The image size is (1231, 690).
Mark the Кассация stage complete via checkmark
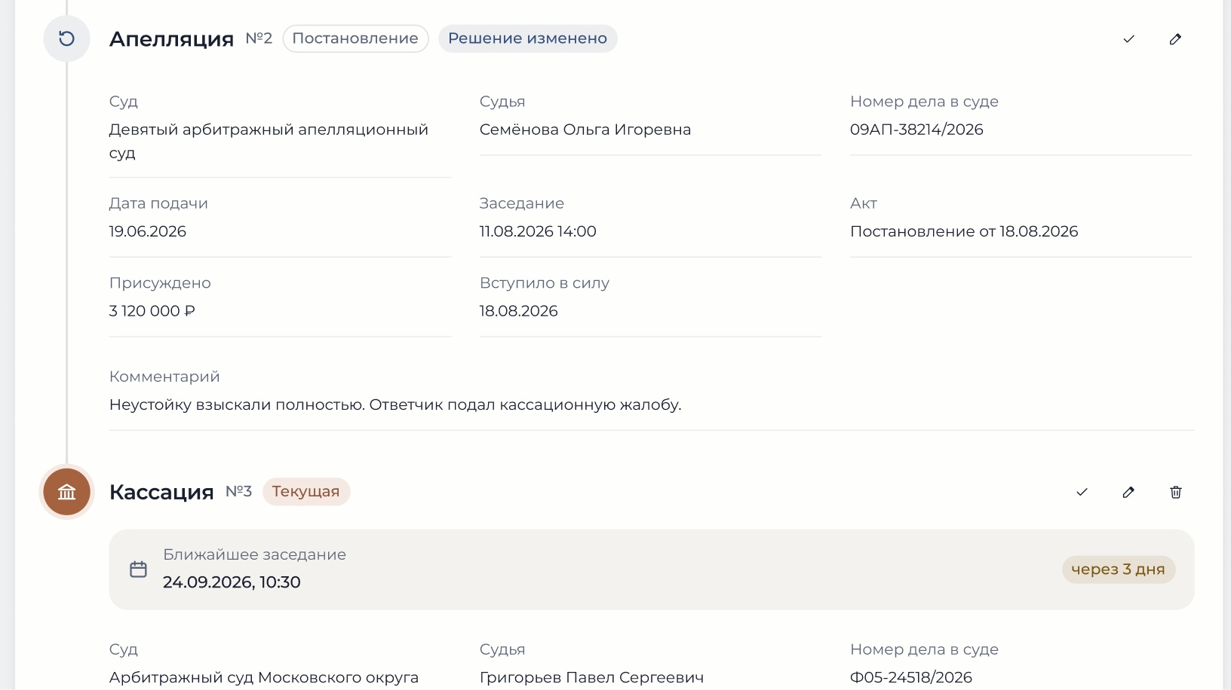(1082, 492)
